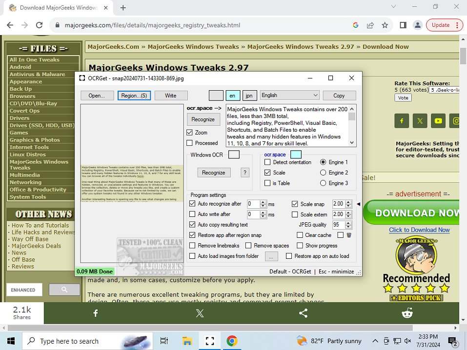Open the notifications center icon
The height and width of the screenshot is (350, 467).
pyautogui.click(x=453, y=341)
